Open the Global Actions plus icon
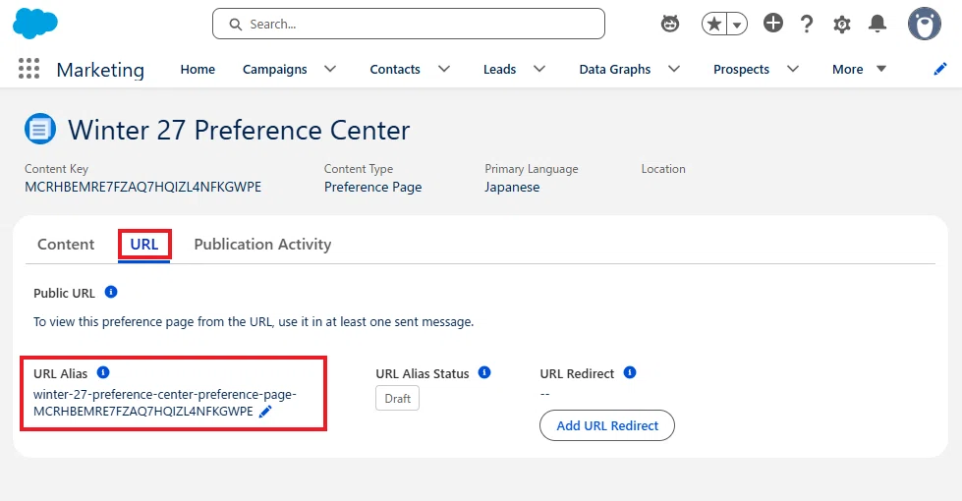Screen dimensions: 962x501 [x=773, y=24]
